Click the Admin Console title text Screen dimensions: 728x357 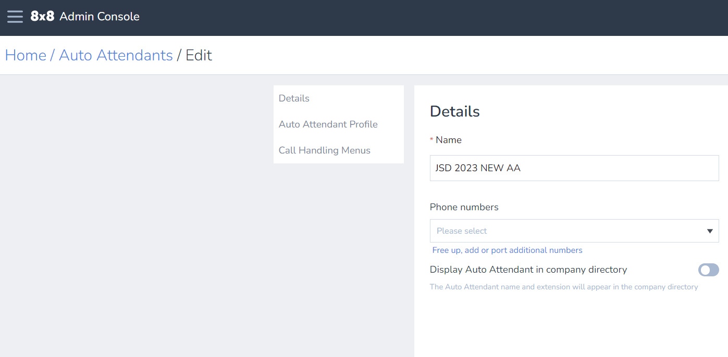[x=100, y=17]
